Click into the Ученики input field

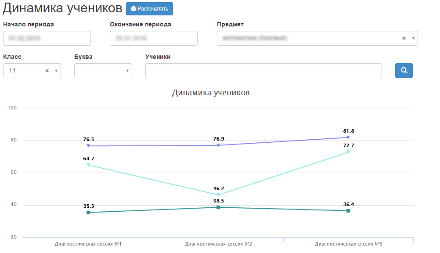click(x=263, y=71)
